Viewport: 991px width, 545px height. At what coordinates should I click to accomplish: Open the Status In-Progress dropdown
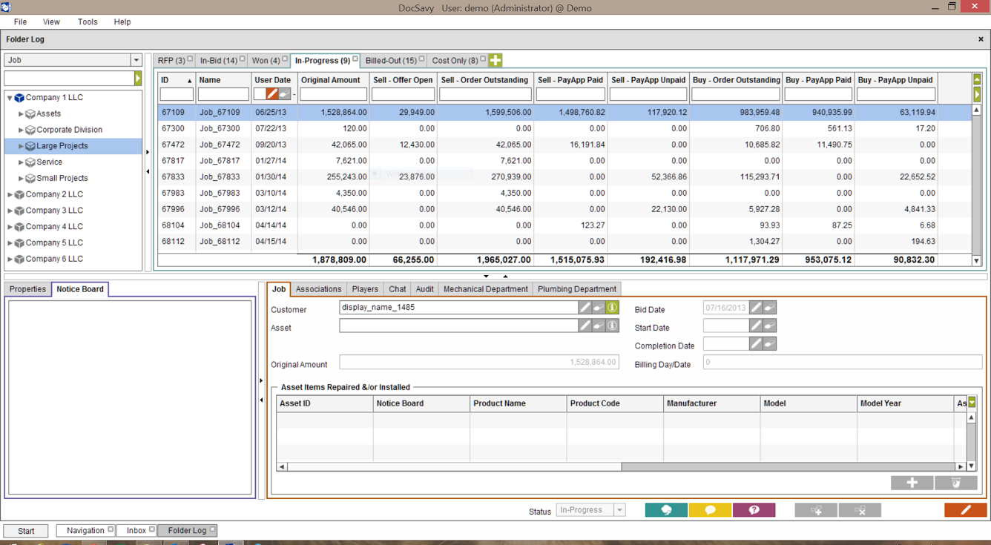[619, 510]
